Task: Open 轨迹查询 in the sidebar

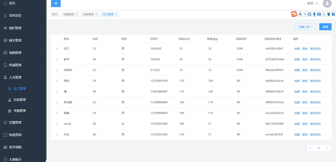Action: point(15,135)
